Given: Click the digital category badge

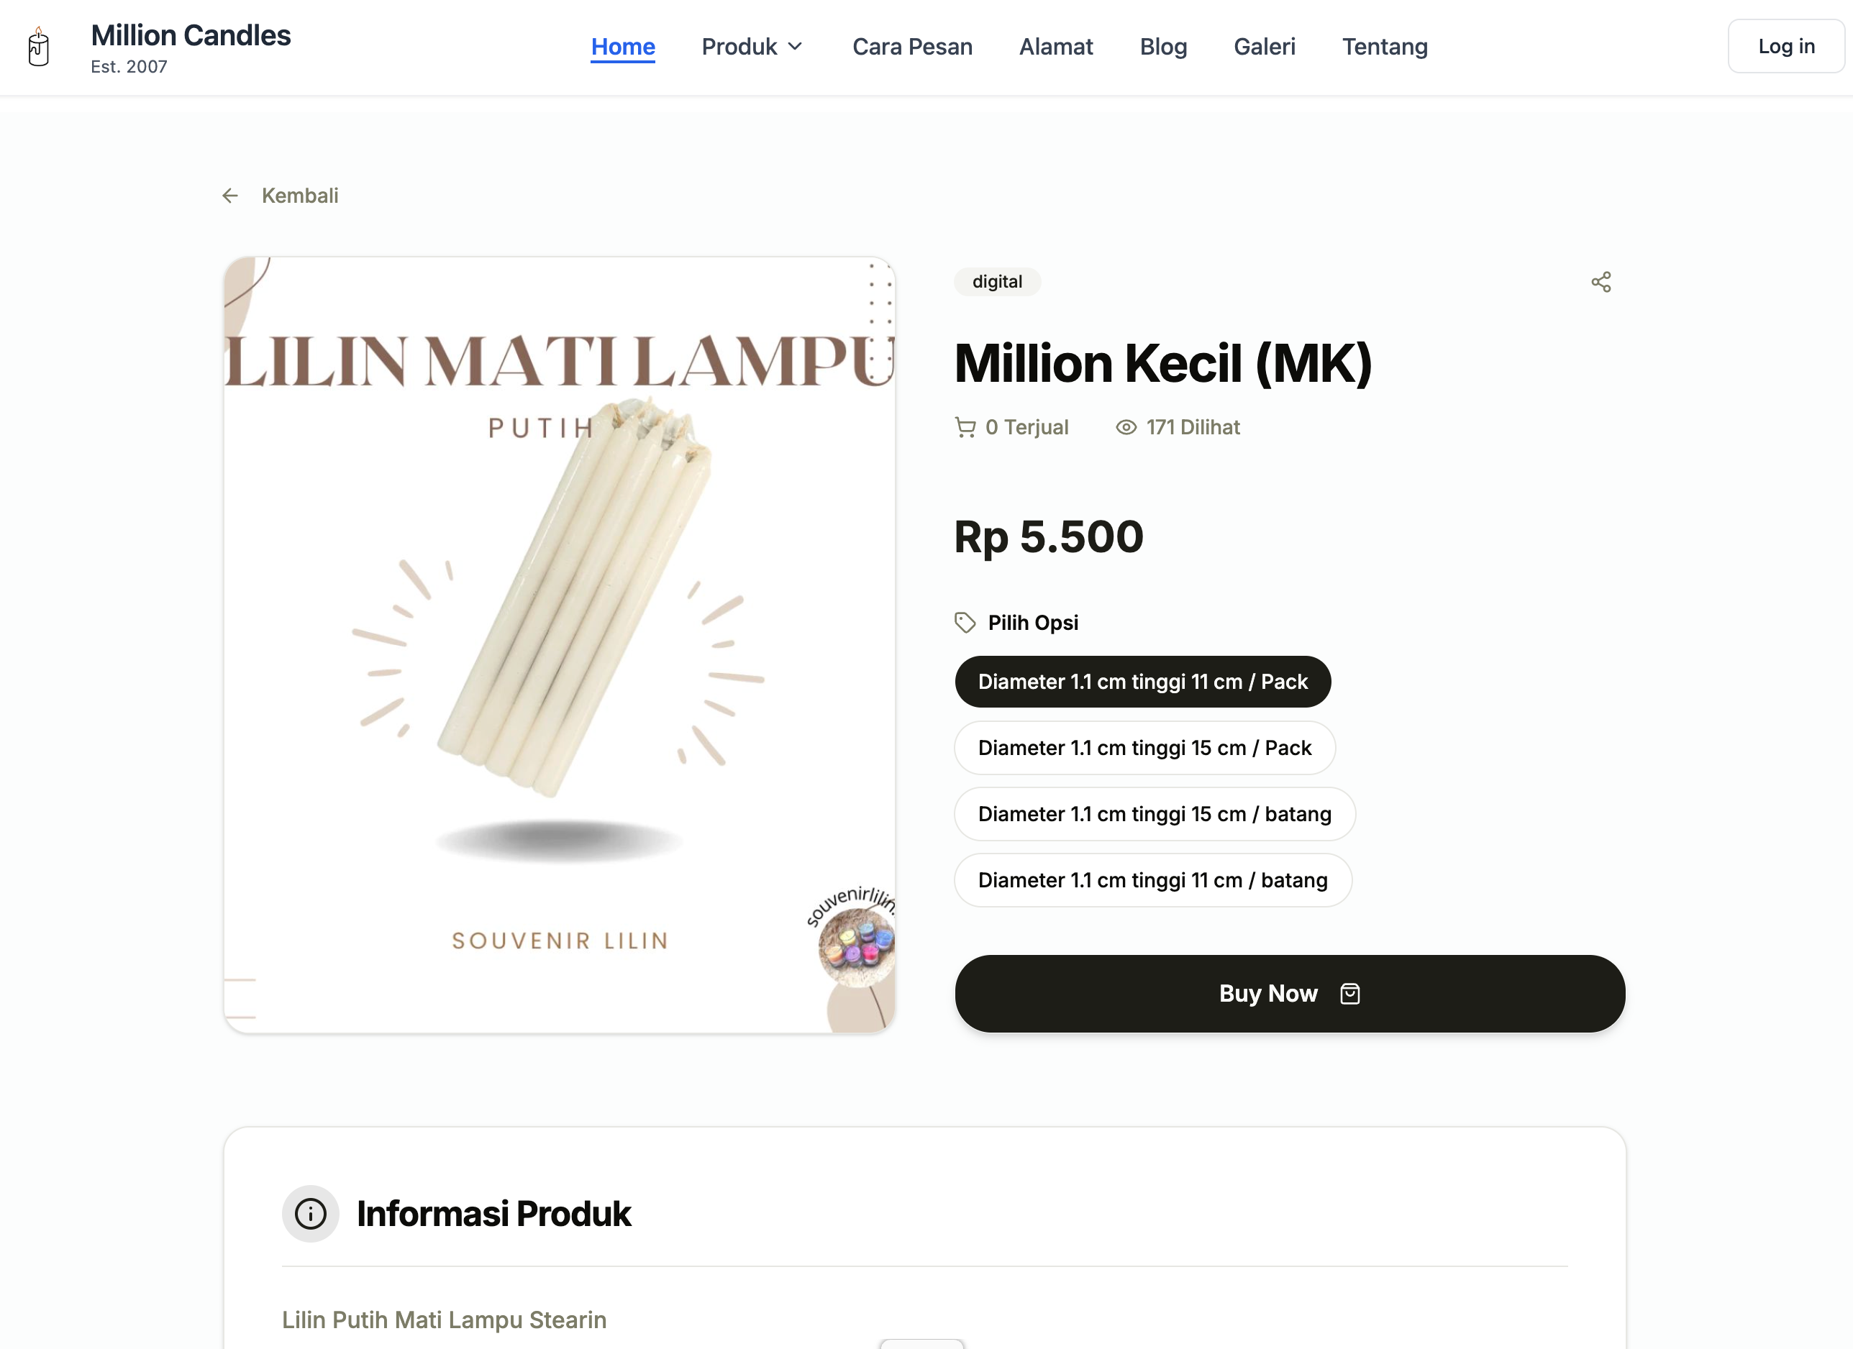Looking at the screenshot, I should (x=997, y=282).
